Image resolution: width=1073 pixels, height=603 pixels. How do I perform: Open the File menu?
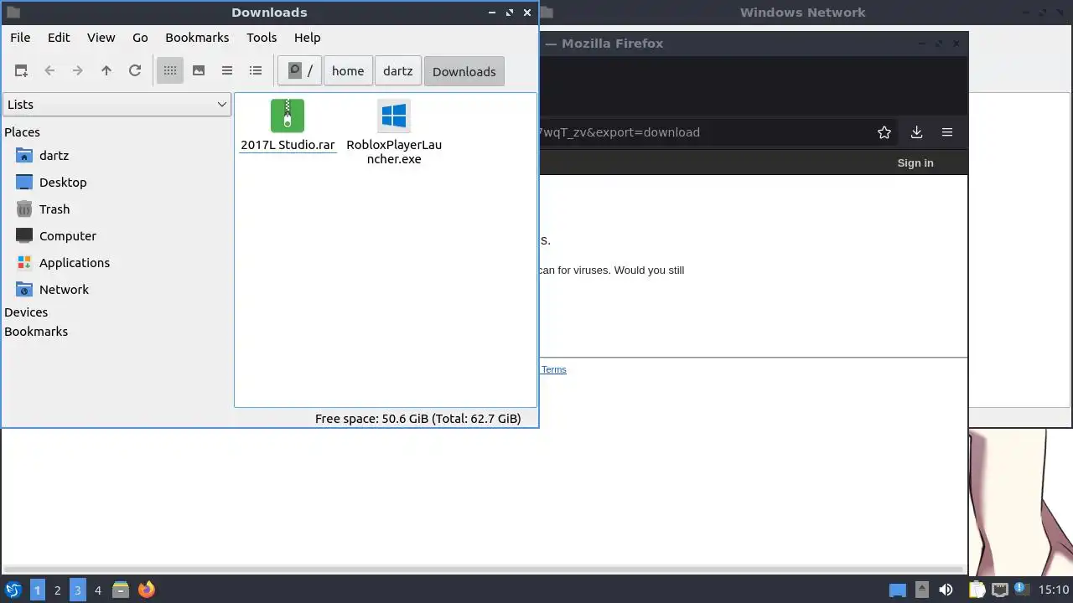coord(20,38)
